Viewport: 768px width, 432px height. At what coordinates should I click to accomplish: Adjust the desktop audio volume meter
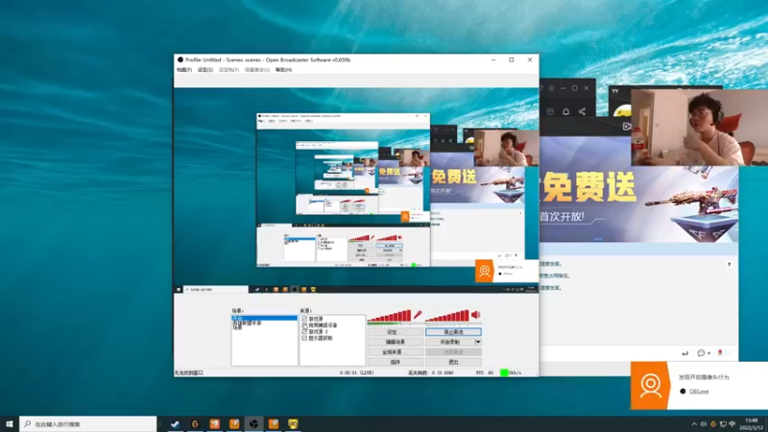pyautogui.click(x=447, y=317)
